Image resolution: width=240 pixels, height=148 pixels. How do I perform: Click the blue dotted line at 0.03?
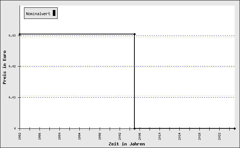pos(185,36)
